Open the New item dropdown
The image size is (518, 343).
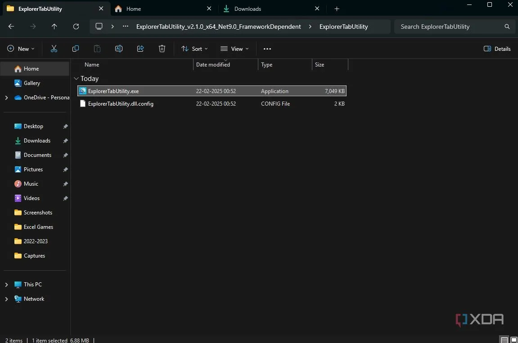click(21, 49)
